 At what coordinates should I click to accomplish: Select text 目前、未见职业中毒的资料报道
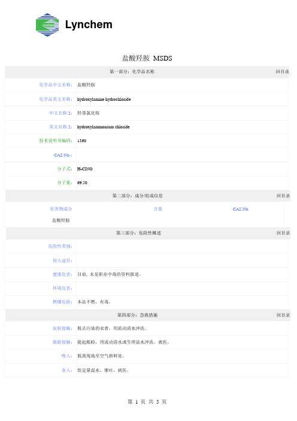click(x=109, y=275)
